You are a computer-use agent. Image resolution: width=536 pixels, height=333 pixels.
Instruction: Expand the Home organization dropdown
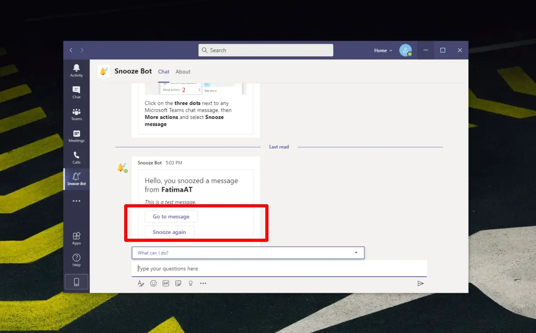coord(383,51)
